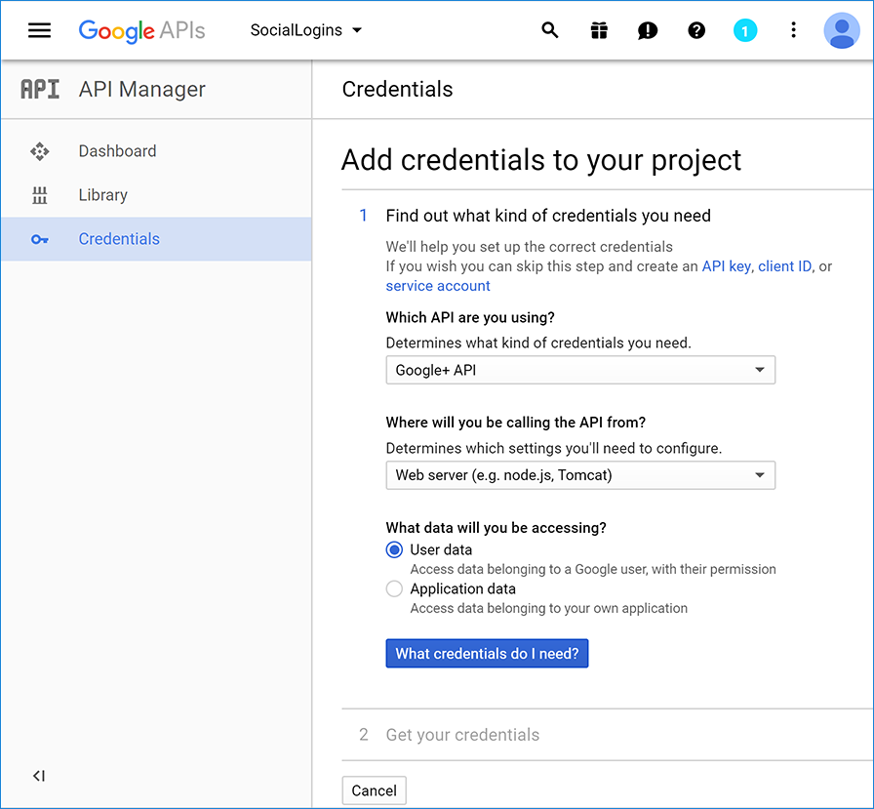Select the Credentials key icon
874x809 pixels.
(x=39, y=239)
